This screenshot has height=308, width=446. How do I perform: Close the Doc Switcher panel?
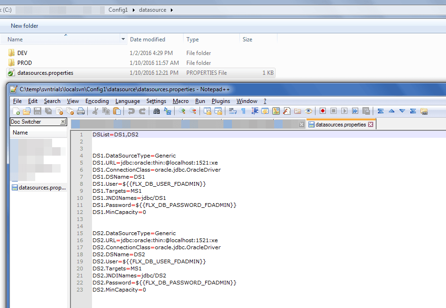point(63,122)
